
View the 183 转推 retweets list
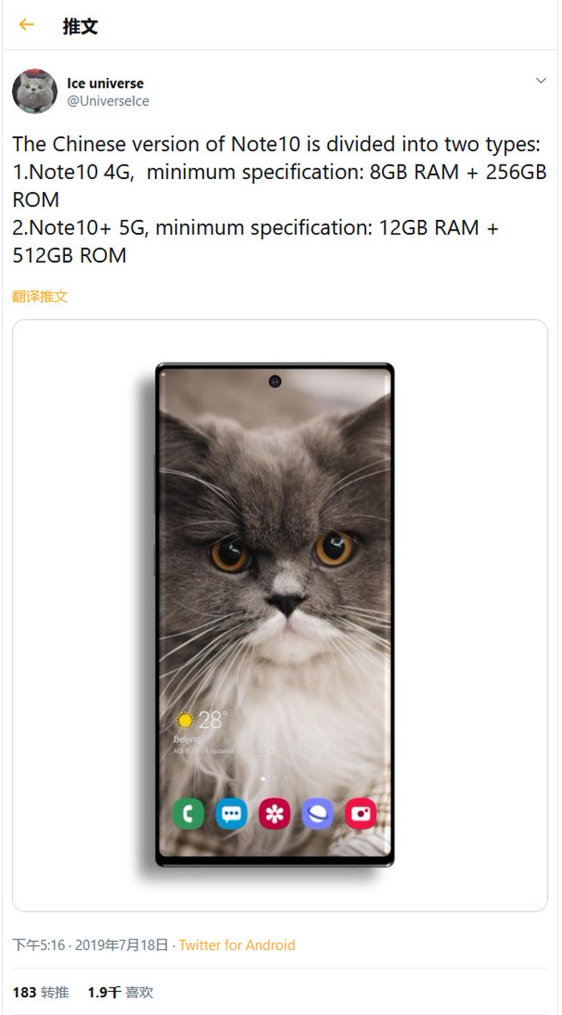click(40, 993)
